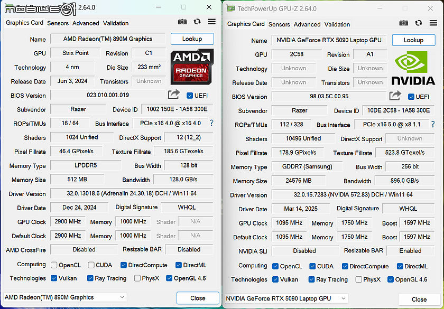This screenshot has height=309, width=444.
Task: Click 10496 Unified shaders value
Action: coord(303,138)
